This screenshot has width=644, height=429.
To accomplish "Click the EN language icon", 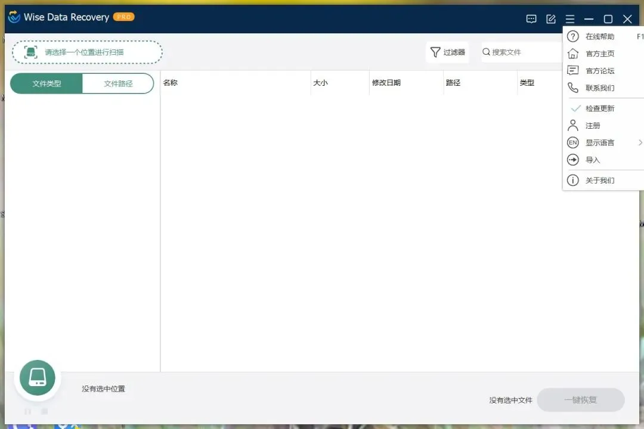I will point(572,142).
